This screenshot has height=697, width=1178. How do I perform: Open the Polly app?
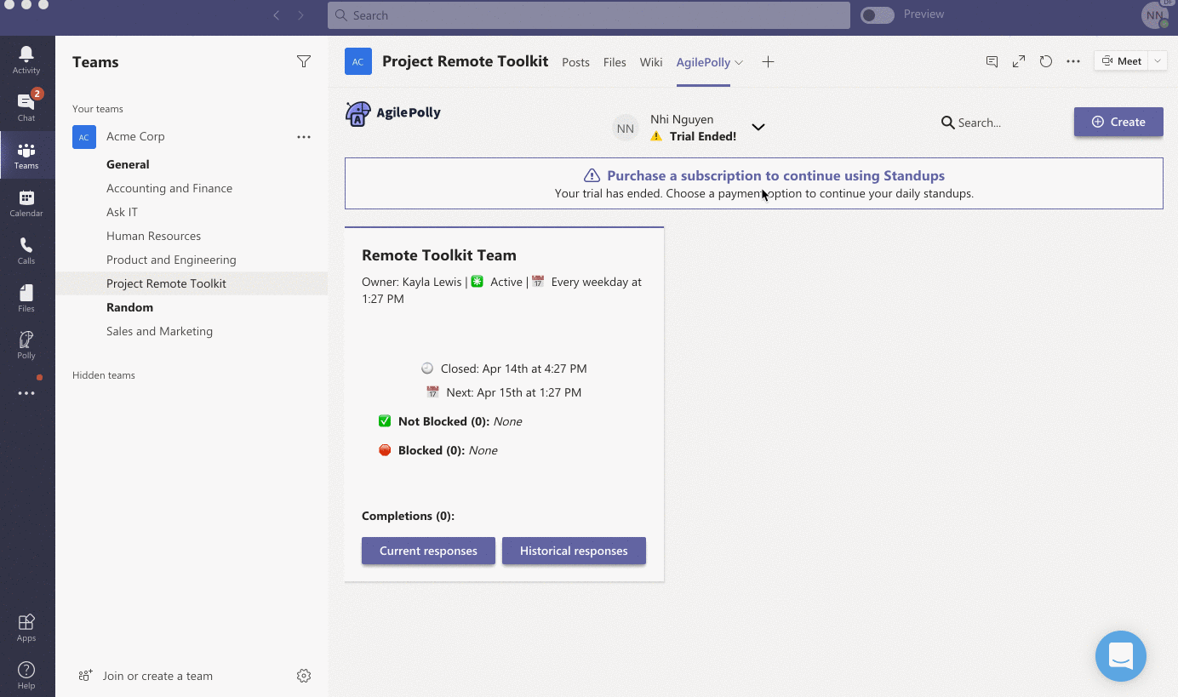[26, 345]
